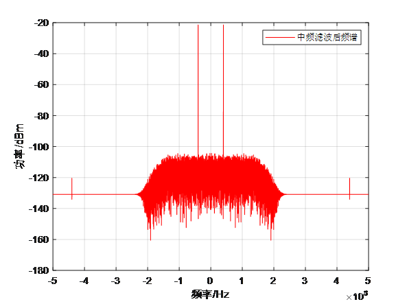407x304 pixels.
Task: Click the y-axis tick label -180
Action: [39, 270]
